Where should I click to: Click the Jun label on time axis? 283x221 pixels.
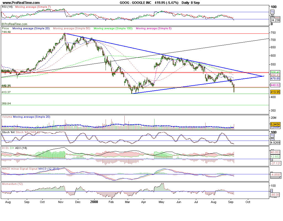[179, 202]
